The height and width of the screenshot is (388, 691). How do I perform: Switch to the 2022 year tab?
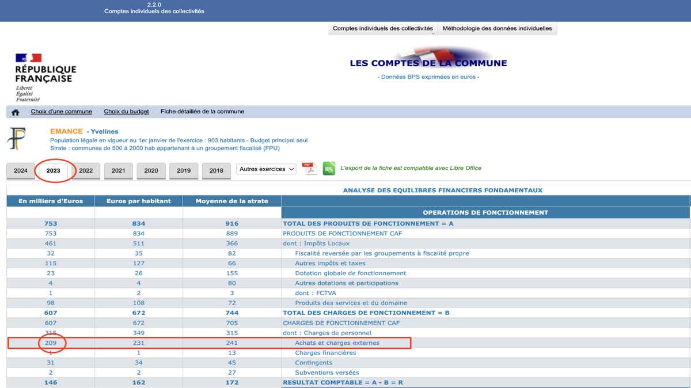point(86,171)
